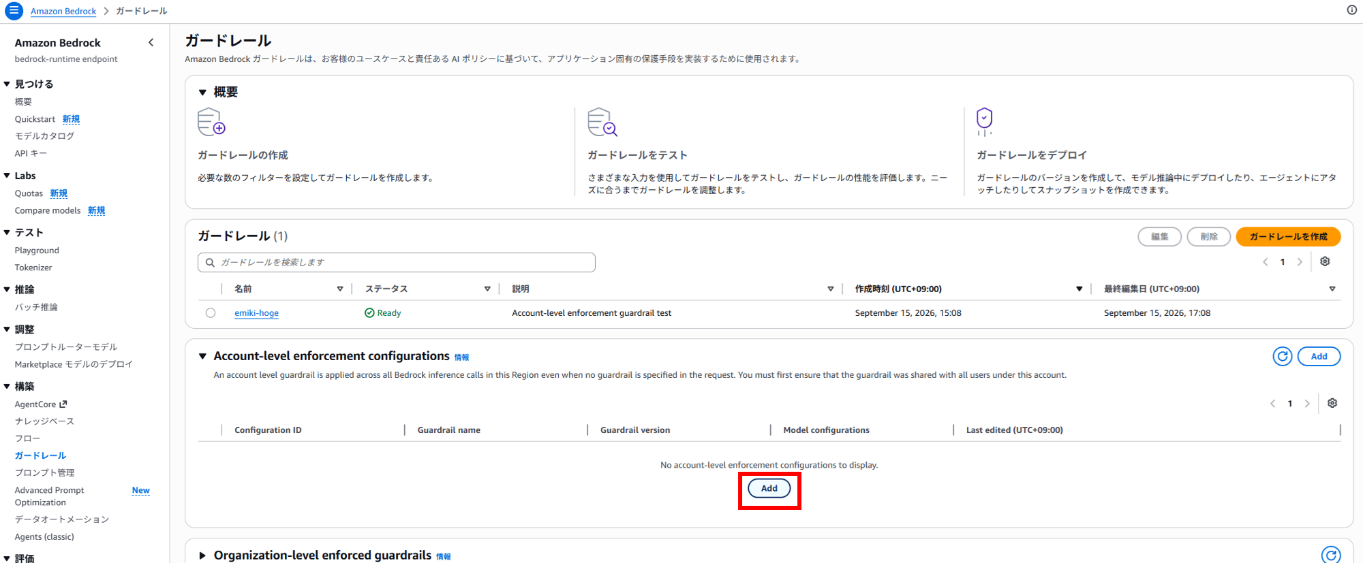Open AgentCore in the sidebar
The height and width of the screenshot is (563, 1363).
click(35, 404)
